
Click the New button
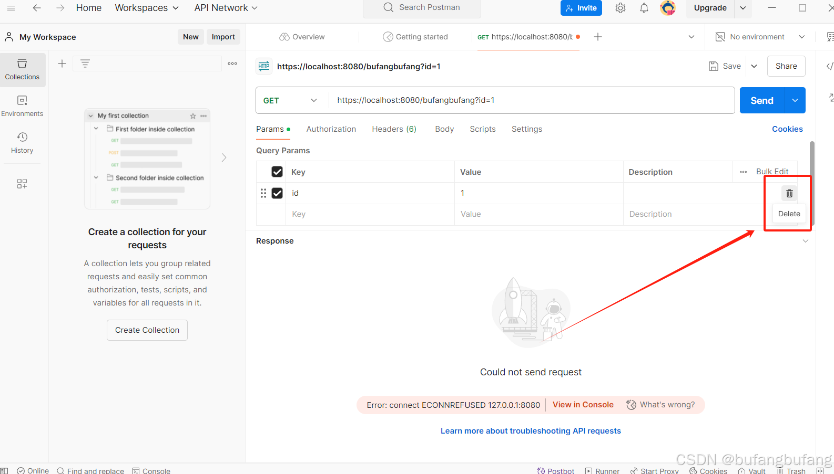coord(191,37)
